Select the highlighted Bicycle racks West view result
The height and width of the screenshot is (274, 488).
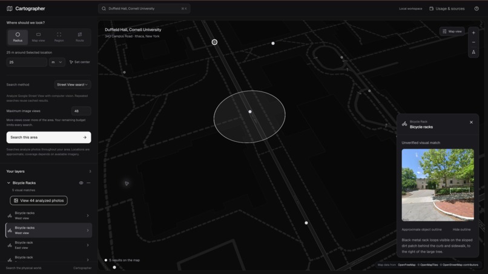click(49, 230)
